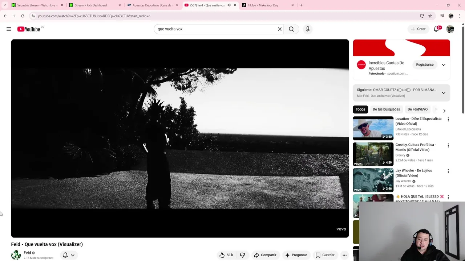The width and height of the screenshot is (465, 261).
Task: Switch to the Stream - Kick Dashboard tab
Action: 95,5
